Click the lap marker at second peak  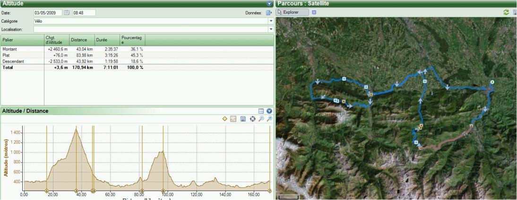click(x=163, y=191)
